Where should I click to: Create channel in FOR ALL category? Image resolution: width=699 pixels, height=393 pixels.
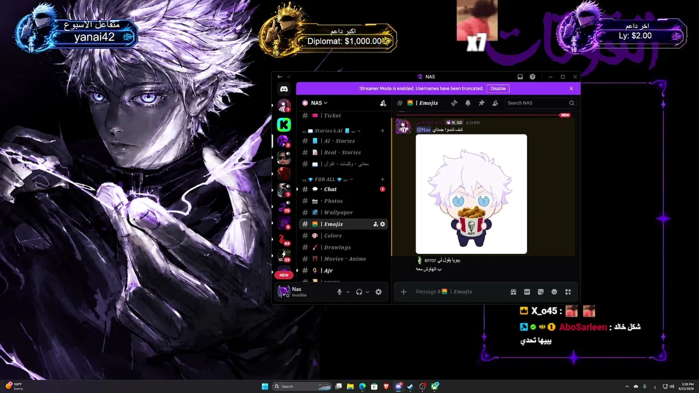click(382, 179)
